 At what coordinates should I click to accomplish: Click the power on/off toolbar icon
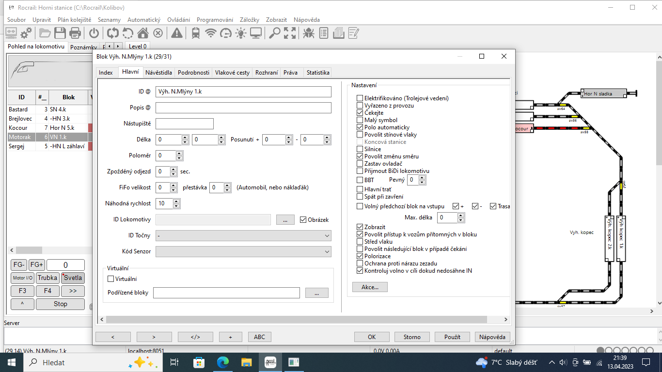point(94,33)
